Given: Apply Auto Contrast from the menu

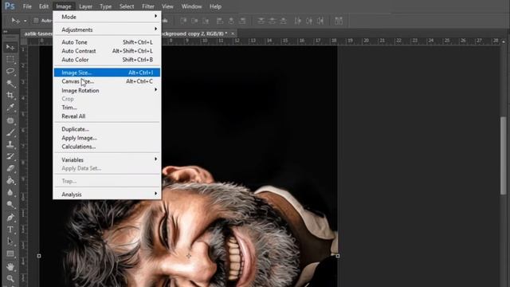Looking at the screenshot, I should [107, 51].
